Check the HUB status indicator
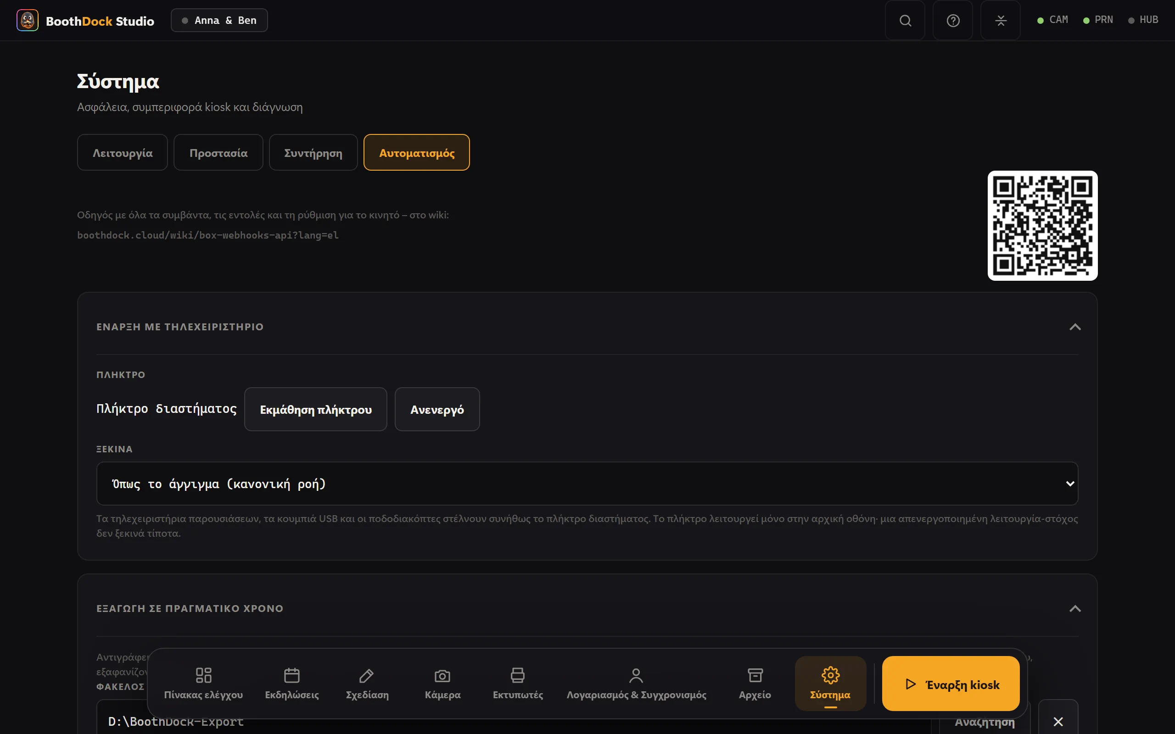Image resolution: width=1175 pixels, height=734 pixels. pos(1143,20)
